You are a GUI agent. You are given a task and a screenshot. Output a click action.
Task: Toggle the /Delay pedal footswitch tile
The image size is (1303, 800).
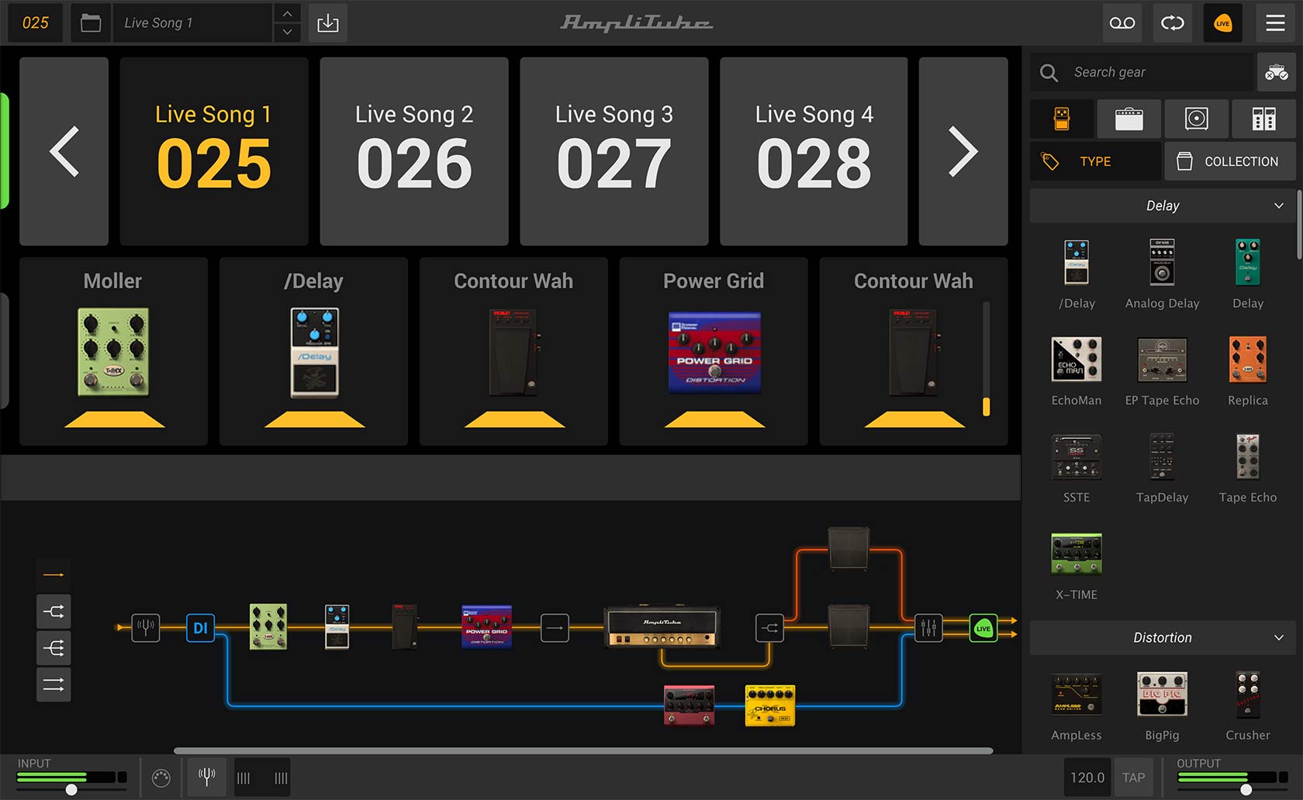(313, 351)
